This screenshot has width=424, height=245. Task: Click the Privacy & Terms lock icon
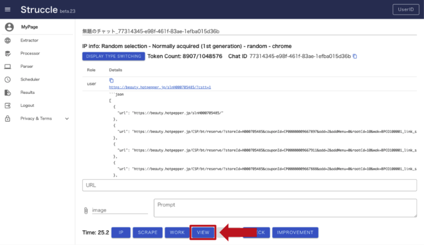(7, 118)
